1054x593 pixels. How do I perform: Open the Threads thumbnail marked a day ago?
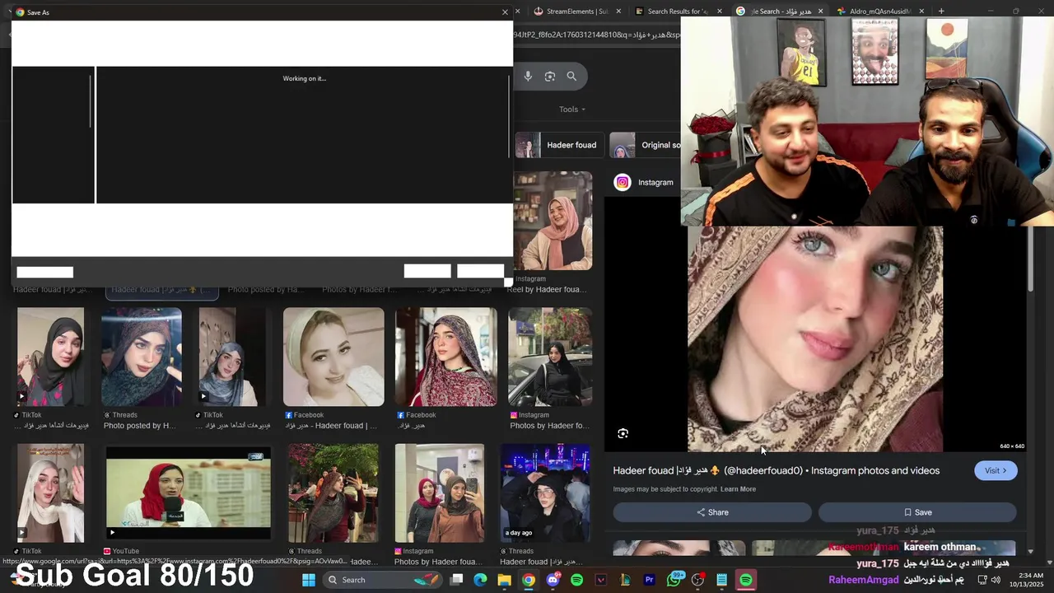[x=544, y=493]
